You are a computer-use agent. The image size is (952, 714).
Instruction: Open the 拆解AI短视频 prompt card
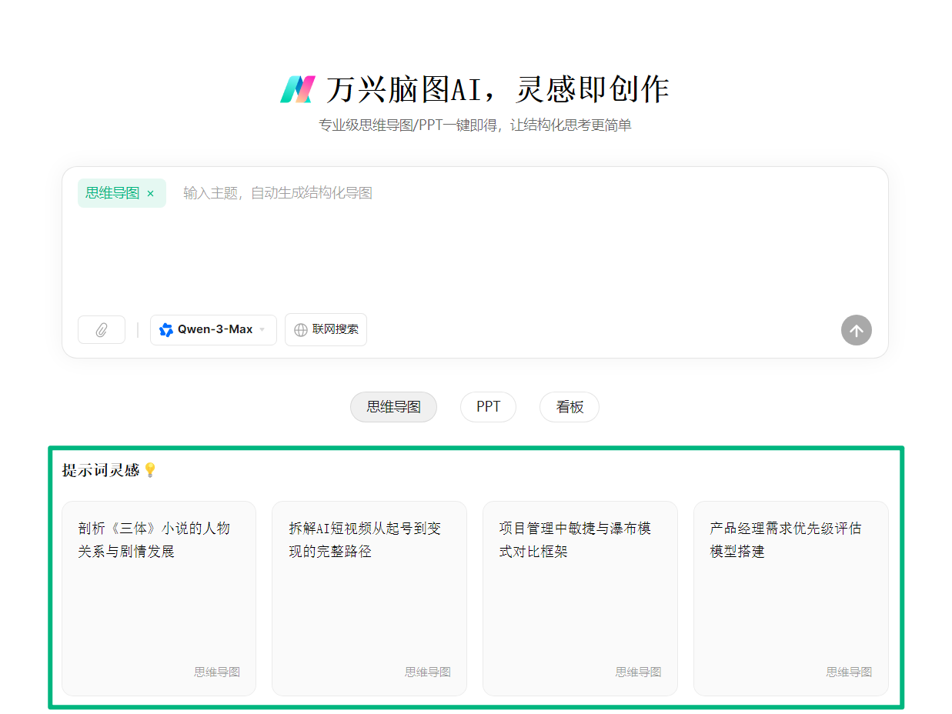coord(369,599)
